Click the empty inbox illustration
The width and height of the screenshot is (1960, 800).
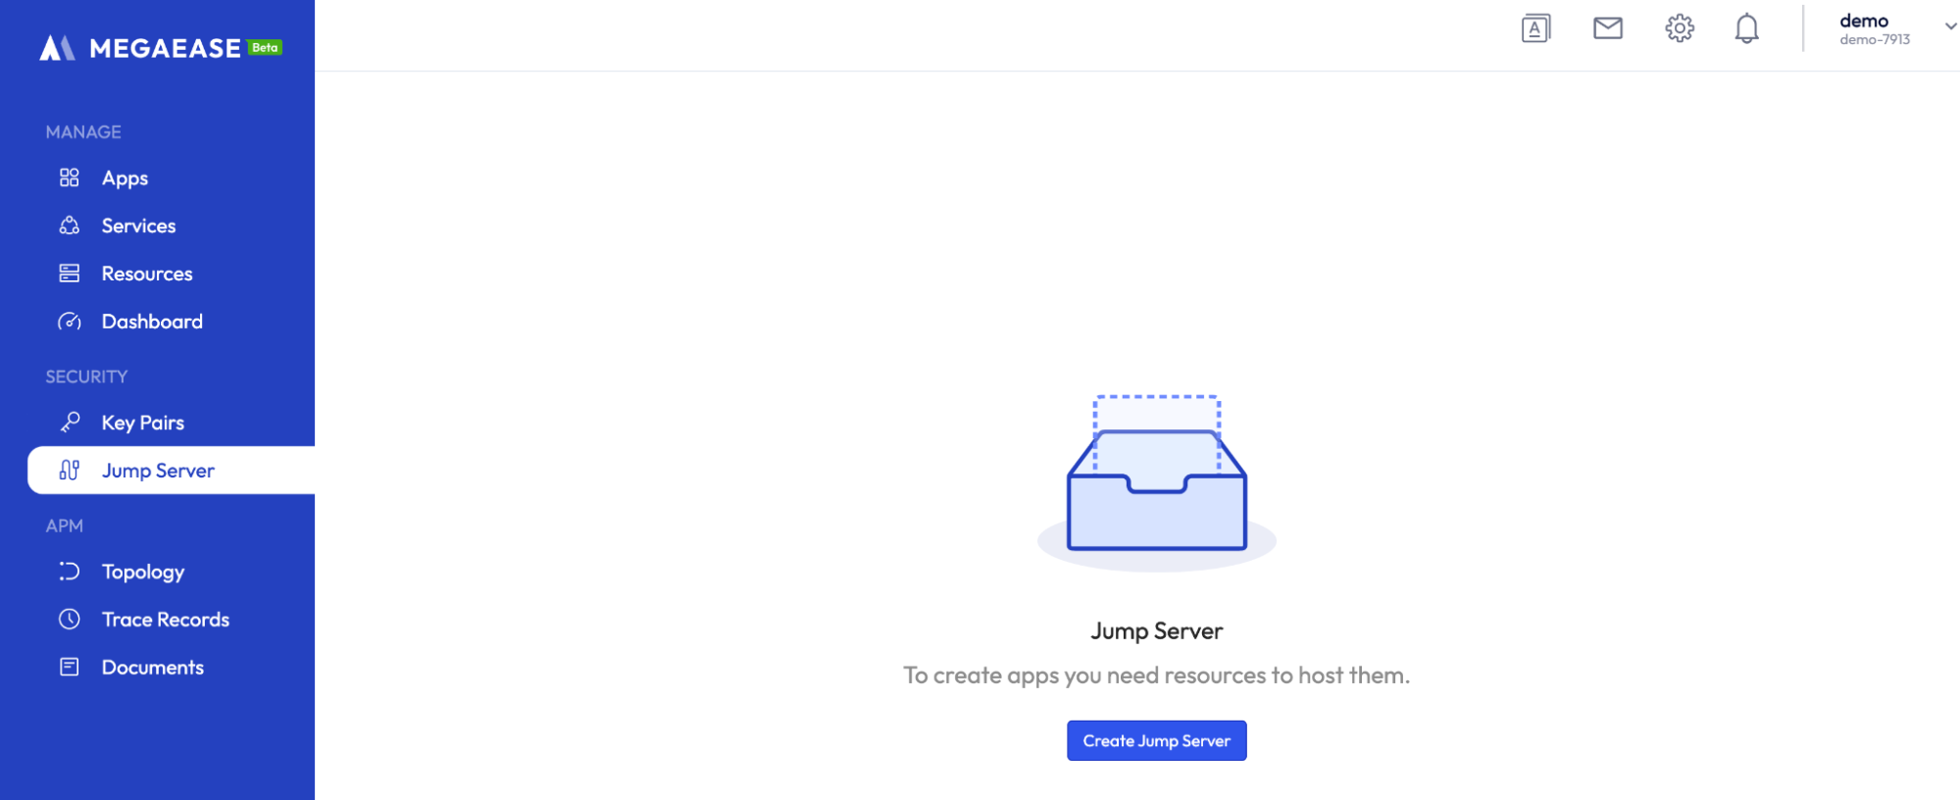[1156, 482]
